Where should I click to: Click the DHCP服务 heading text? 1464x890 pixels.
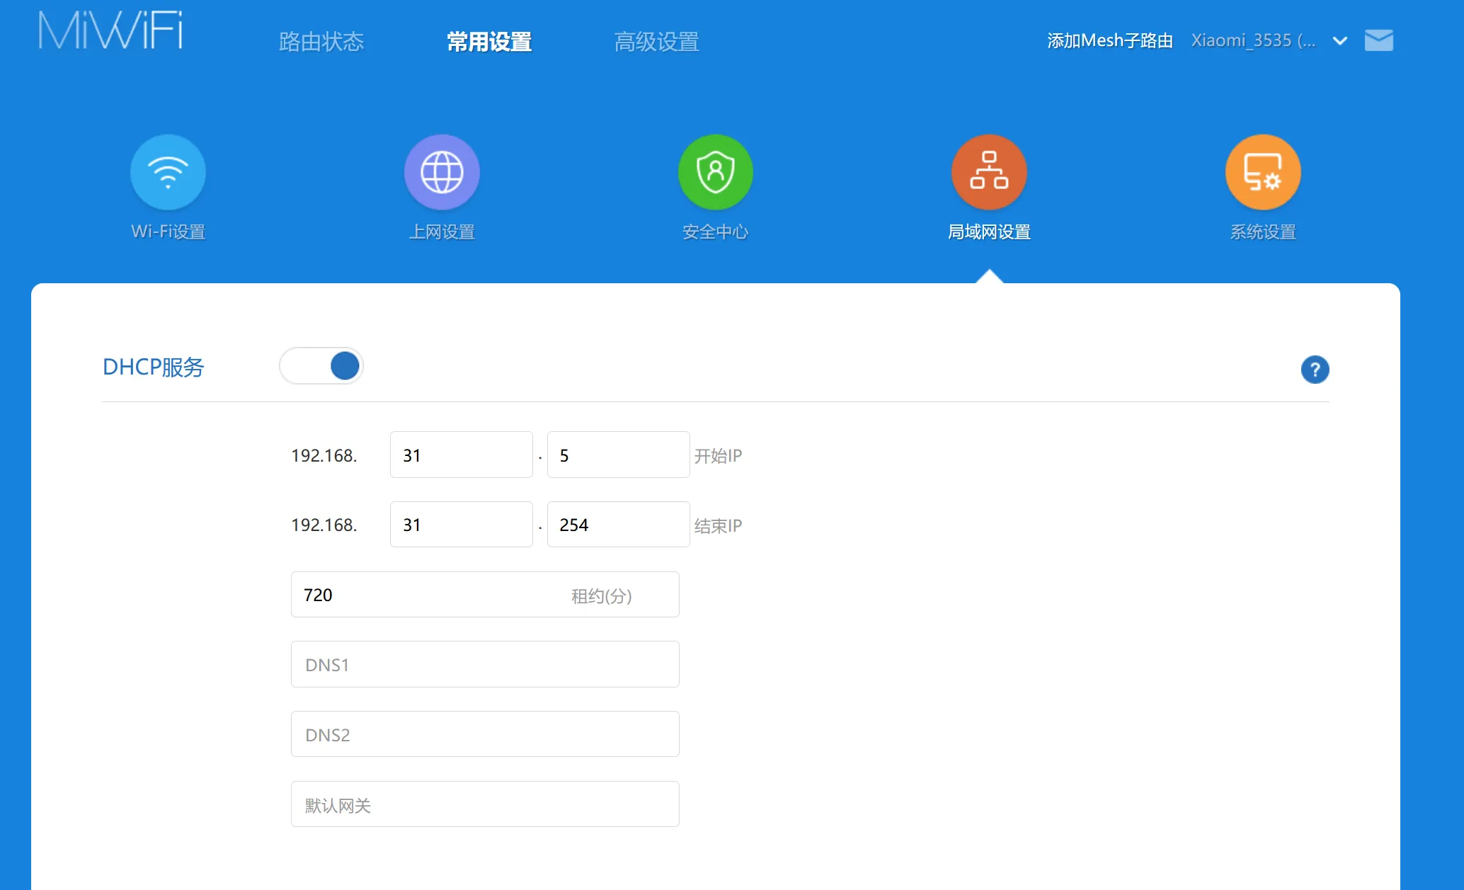(153, 367)
